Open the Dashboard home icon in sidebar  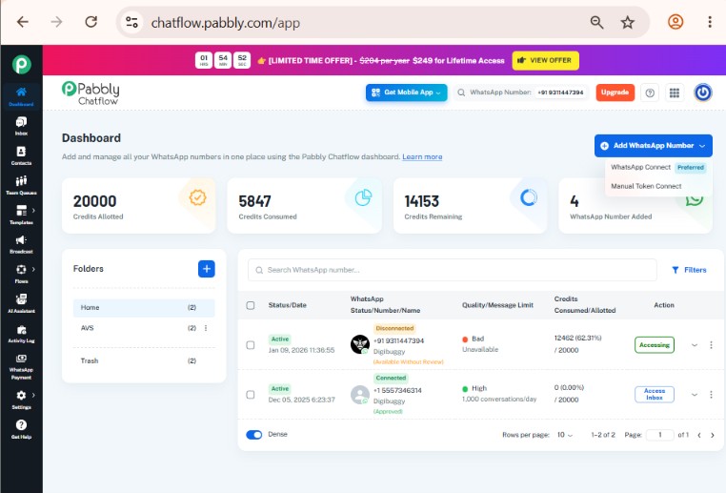pyautogui.click(x=21, y=96)
